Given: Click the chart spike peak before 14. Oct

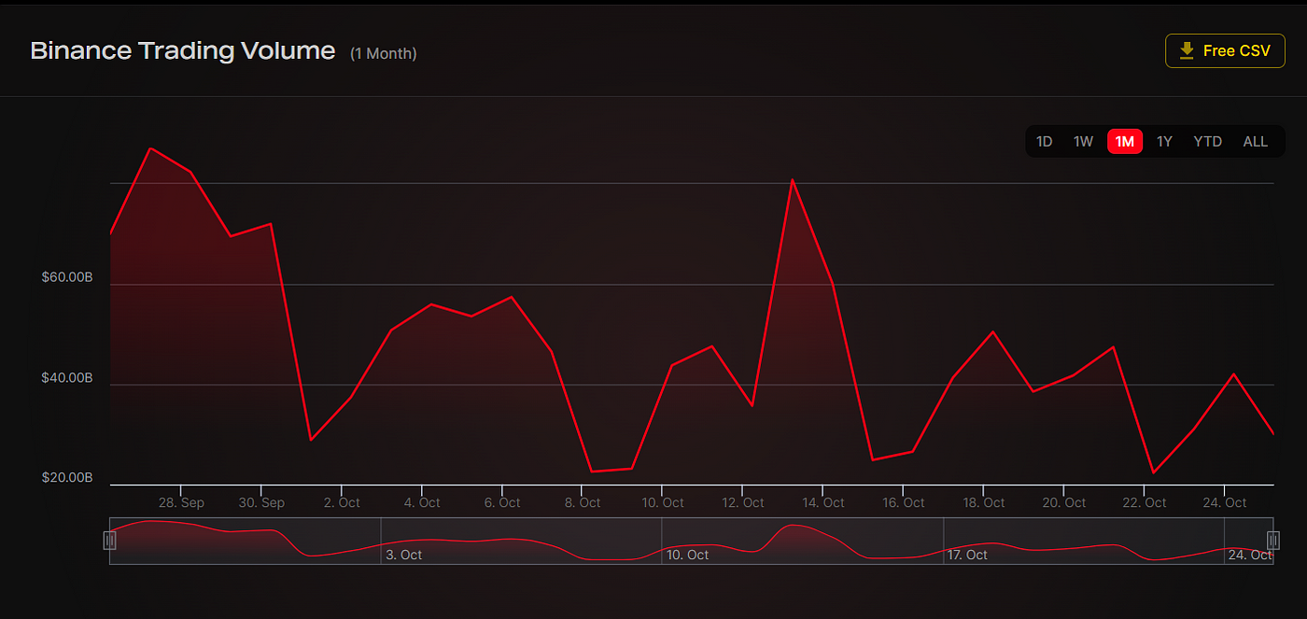Looking at the screenshot, I should coord(792,179).
